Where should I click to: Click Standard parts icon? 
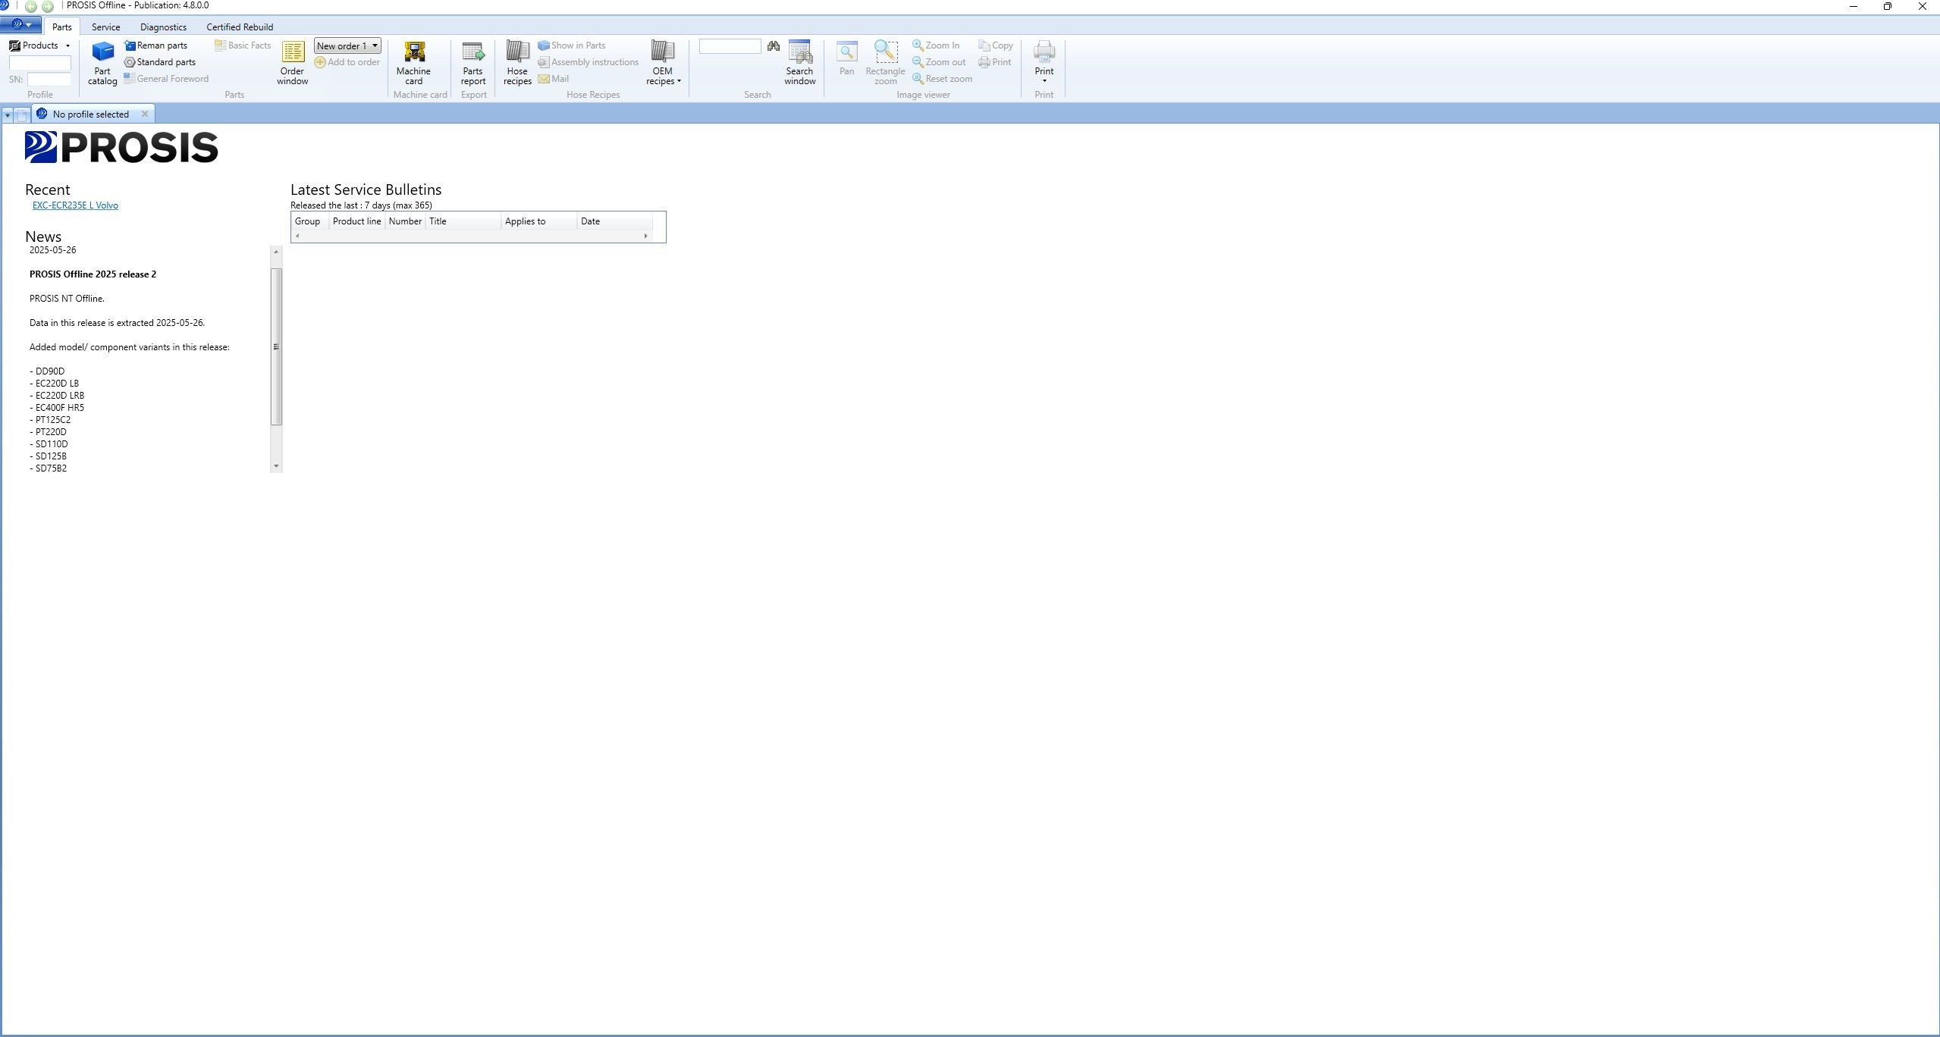pos(130,62)
